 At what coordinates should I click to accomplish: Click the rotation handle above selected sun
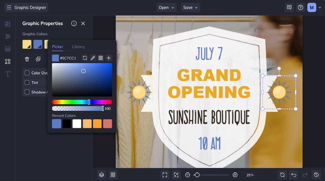(x=279, y=69)
